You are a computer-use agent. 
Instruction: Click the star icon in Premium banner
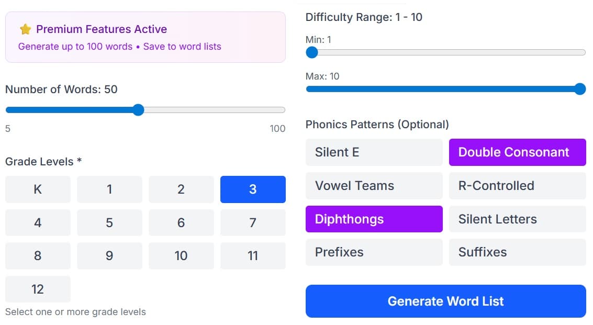point(25,29)
